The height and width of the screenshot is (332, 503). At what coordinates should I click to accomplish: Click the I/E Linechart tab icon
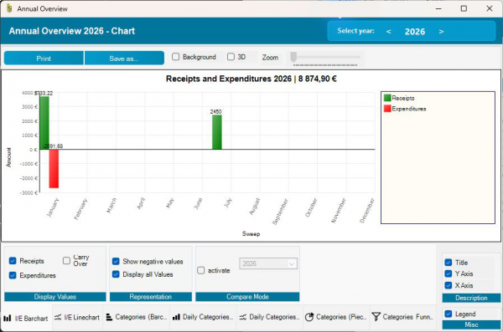click(x=58, y=317)
